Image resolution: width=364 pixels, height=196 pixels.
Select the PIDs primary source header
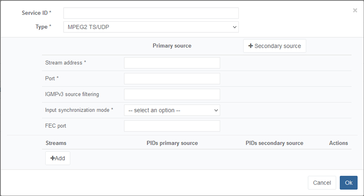[172, 143]
